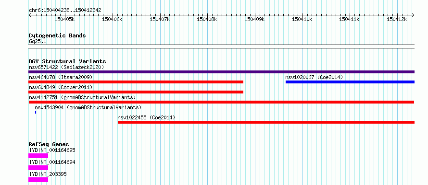Open the IYD|NM_203395 gene label
Image resolution: width=428 pixels, height=185 pixels.
[48, 174]
